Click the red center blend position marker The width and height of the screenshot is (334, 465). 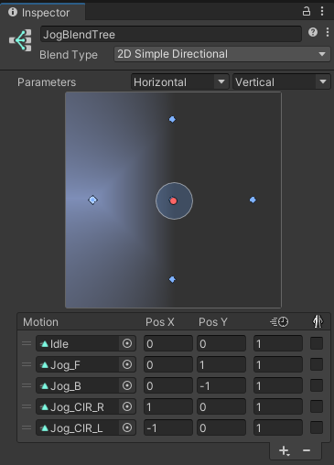coord(173,200)
